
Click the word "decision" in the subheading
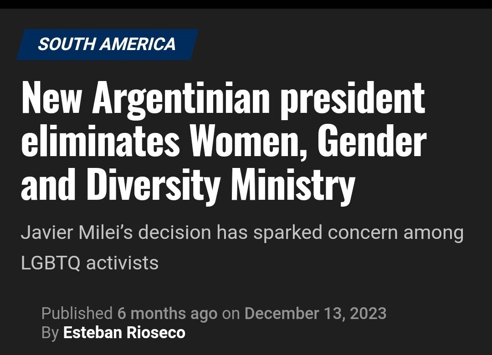click(x=174, y=233)
